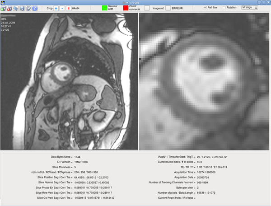The height and width of the screenshot is (206, 271).
Task: Click the ID / Version value TMAP / 306
Action: 81,162
